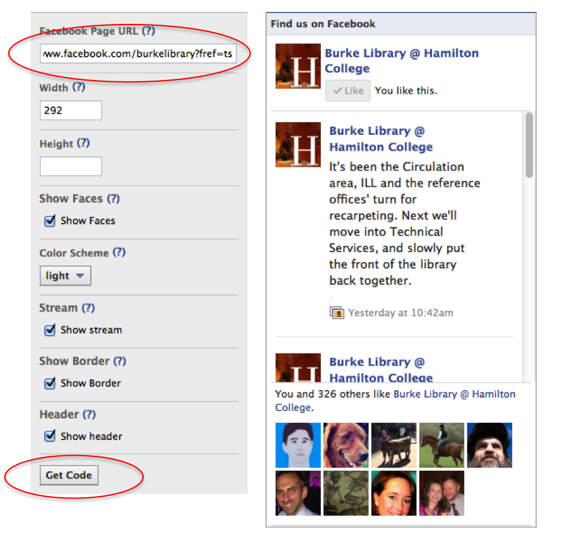
Task: Open Burke Library link in likes summary
Action: 395,401
